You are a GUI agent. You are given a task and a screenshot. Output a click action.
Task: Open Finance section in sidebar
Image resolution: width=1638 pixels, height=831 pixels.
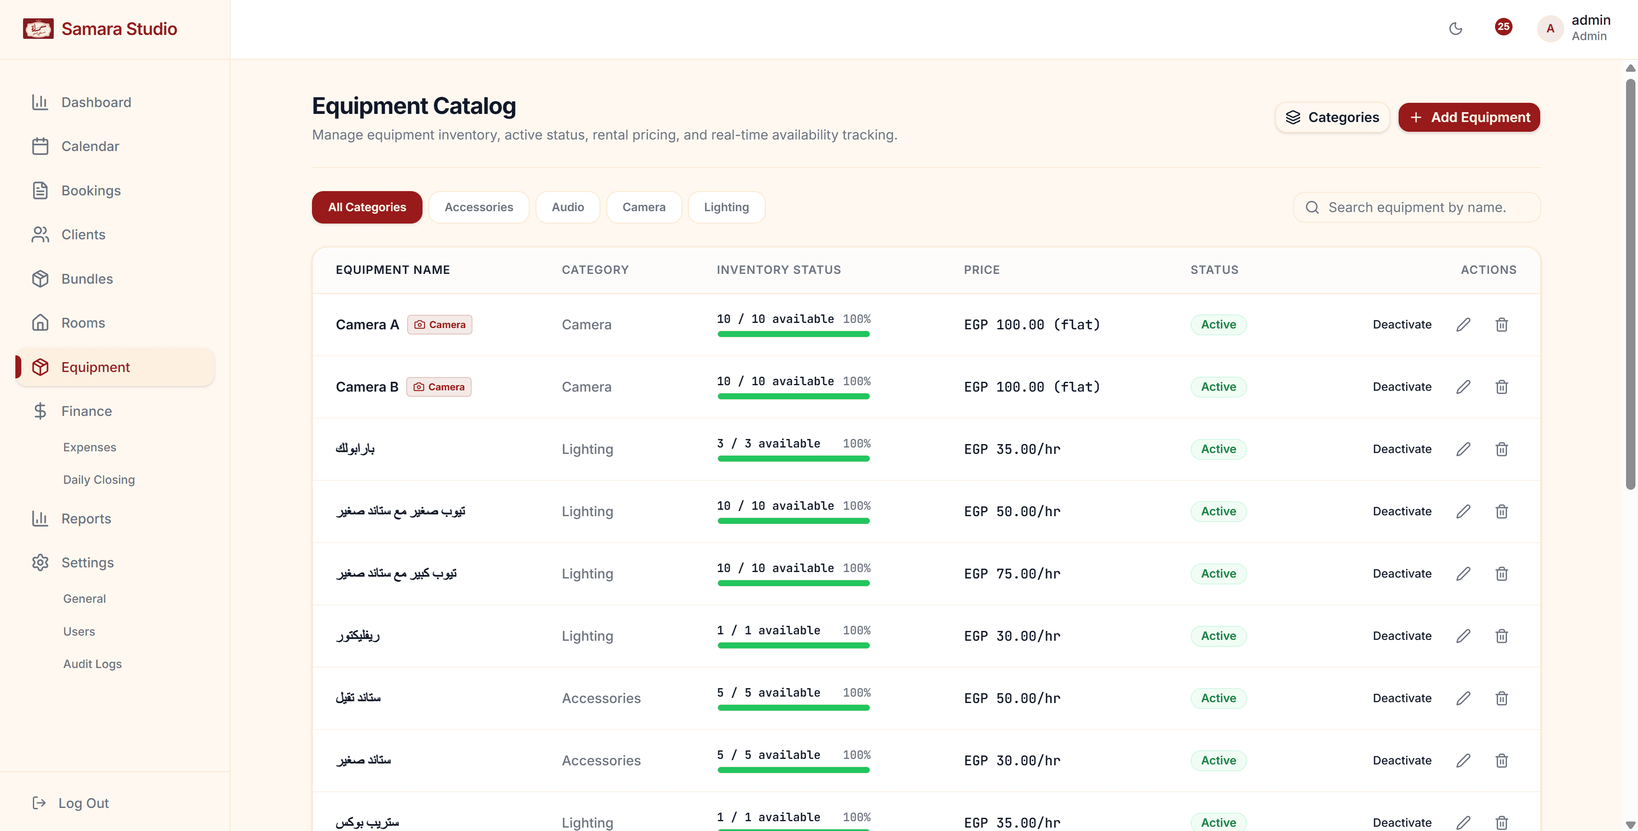coord(115,411)
